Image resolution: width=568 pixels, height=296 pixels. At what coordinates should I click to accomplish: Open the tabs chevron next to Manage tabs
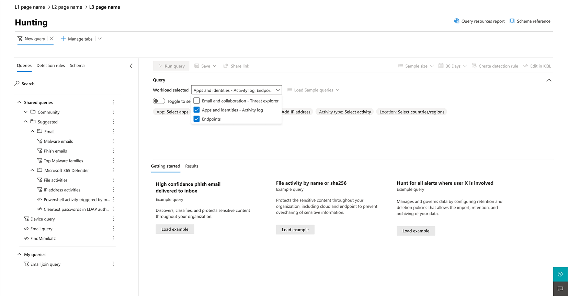(x=100, y=39)
